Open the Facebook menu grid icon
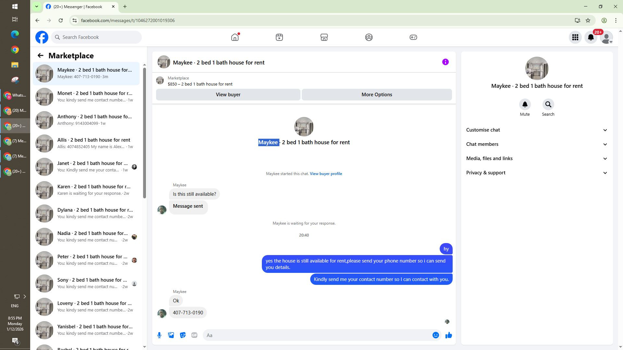This screenshot has height=350, width=623. (x=575, y=38)
